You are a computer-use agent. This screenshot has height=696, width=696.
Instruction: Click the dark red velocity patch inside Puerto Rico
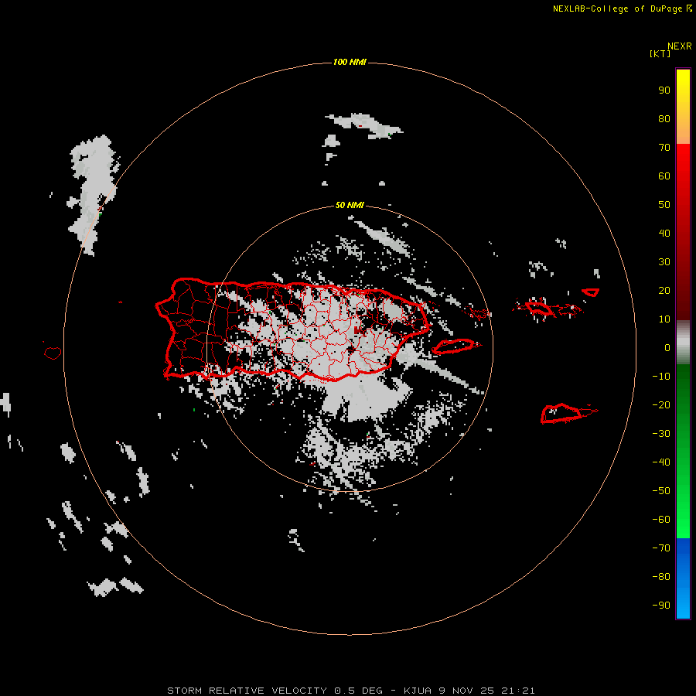pyautogui.click(x=357, y=329)
